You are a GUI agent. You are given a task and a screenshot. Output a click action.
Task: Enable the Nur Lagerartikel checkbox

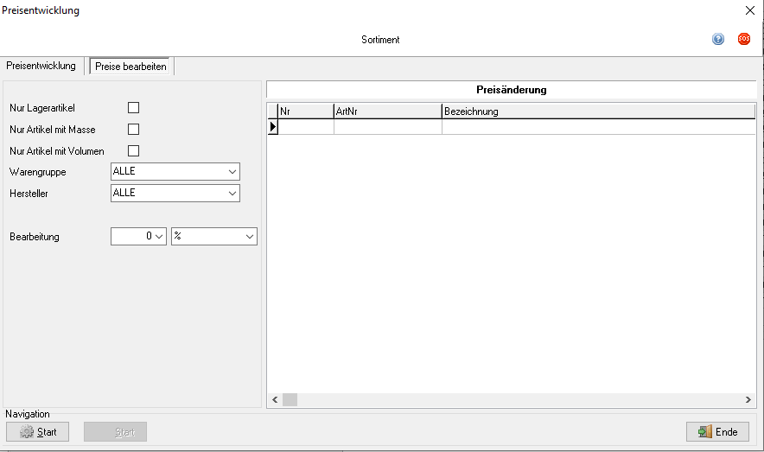pyautogui.click(x=133, y=108)
